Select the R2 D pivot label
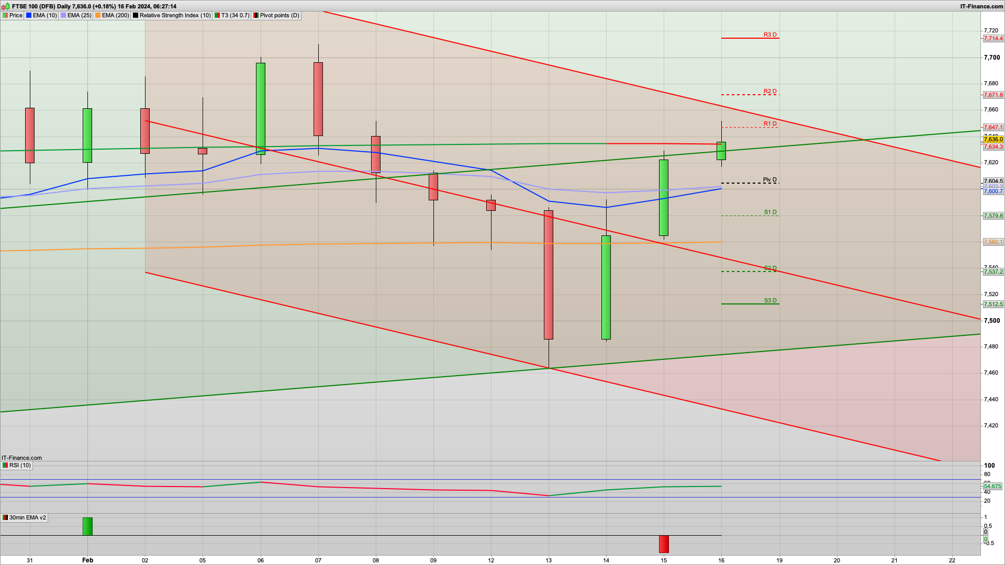Image resolution: width=1005 pixels, height=565 pixels. point(770,91)
